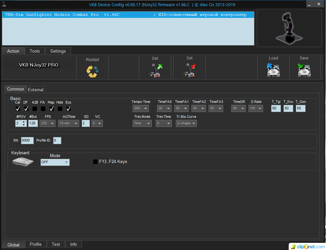Toggle the Eco checkbox
This screenshot has width=326, height=250.
point(68,109)
